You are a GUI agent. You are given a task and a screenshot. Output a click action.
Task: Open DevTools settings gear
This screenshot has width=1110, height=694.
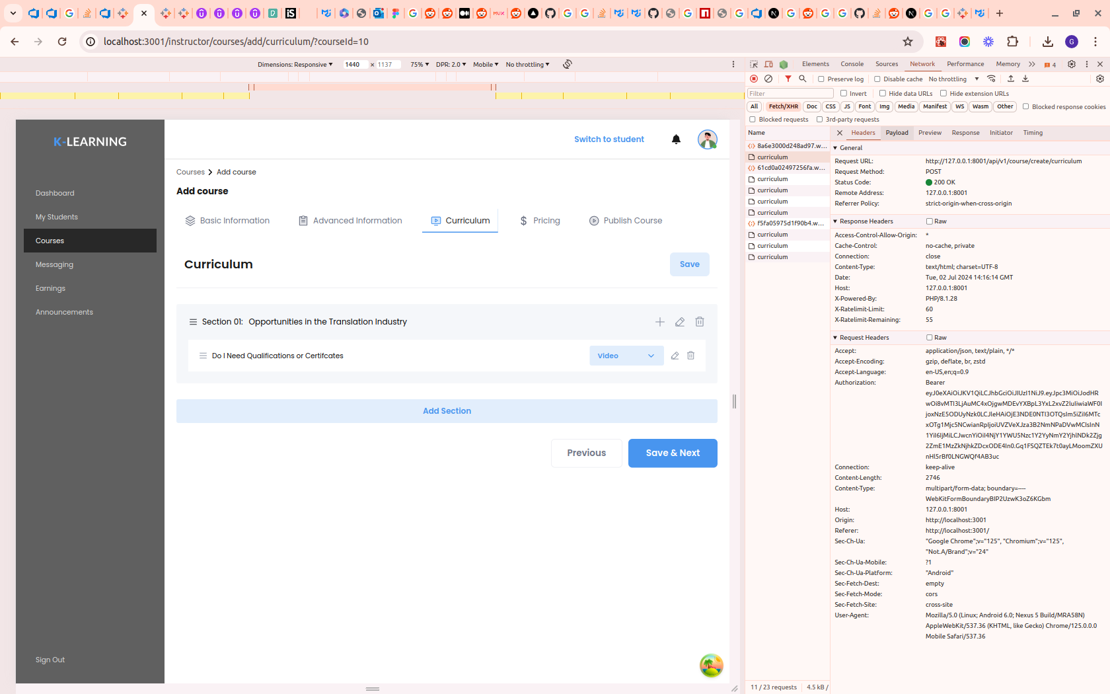[x=1072, y=64]
